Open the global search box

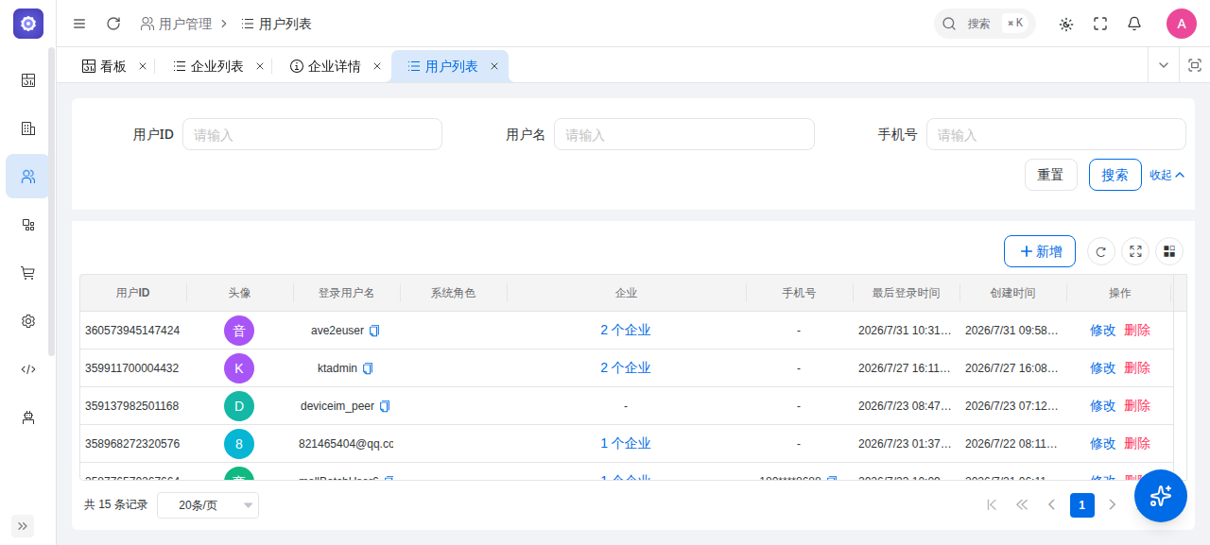(x=984, y=24)
